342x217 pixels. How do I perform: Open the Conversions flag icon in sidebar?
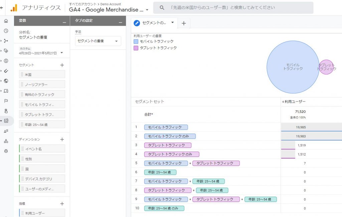[6, 101]
